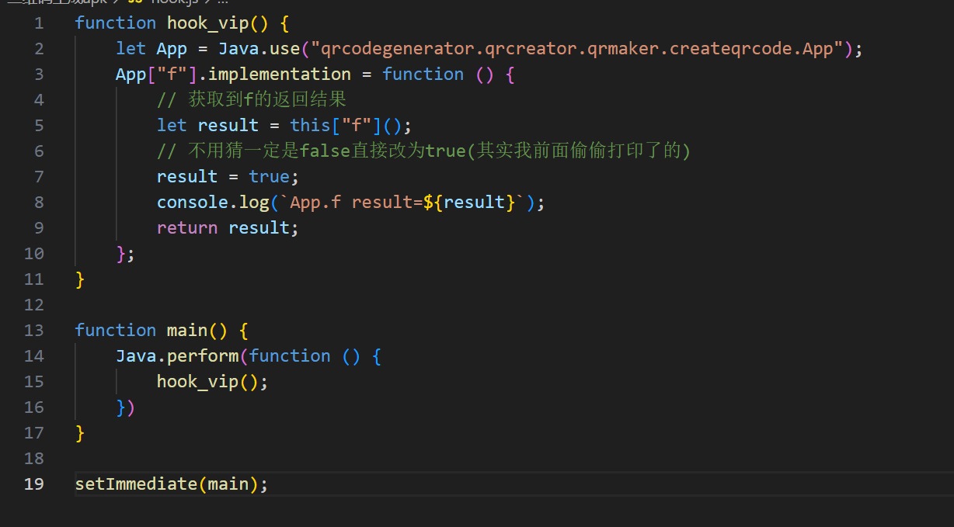954x527 pixels.
Task: Select line number 10 in the gutter
Action: tap(34, 254)
